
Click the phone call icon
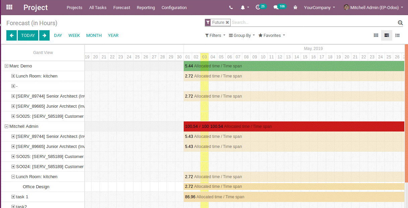[231, 7]
